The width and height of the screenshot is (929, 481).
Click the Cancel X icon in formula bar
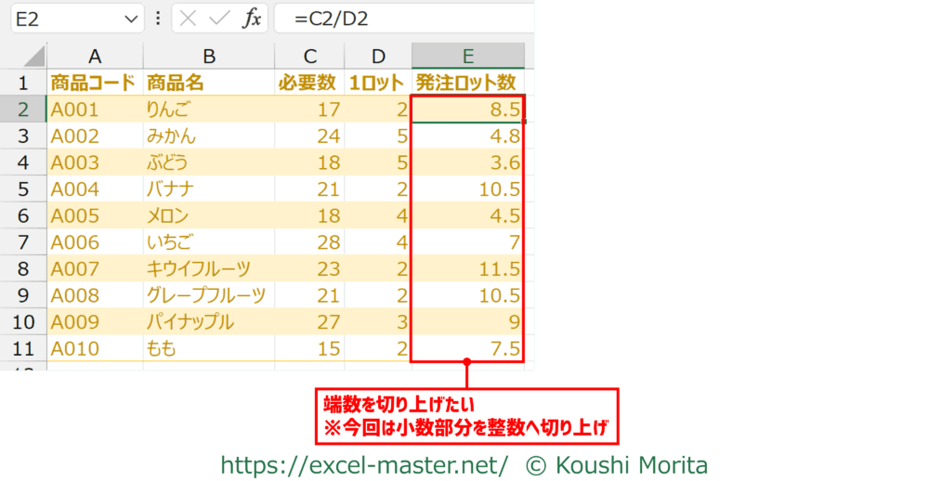pos(189,19)
